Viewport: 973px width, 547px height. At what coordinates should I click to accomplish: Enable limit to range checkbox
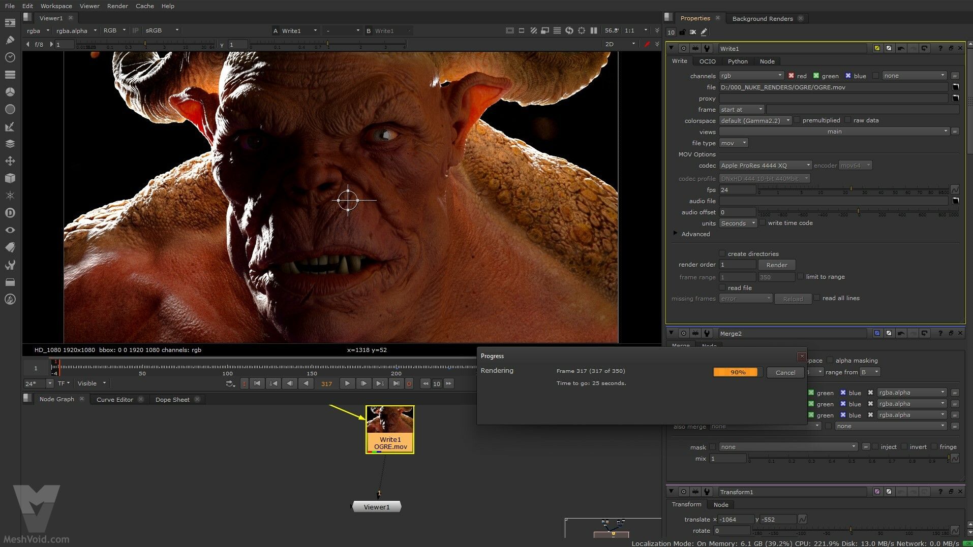click(800, 277)
